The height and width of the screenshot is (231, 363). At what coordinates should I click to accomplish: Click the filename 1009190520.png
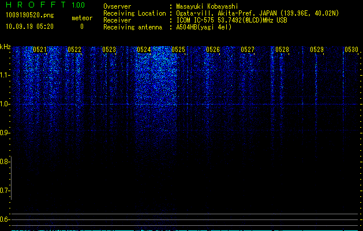click(30, 15)
